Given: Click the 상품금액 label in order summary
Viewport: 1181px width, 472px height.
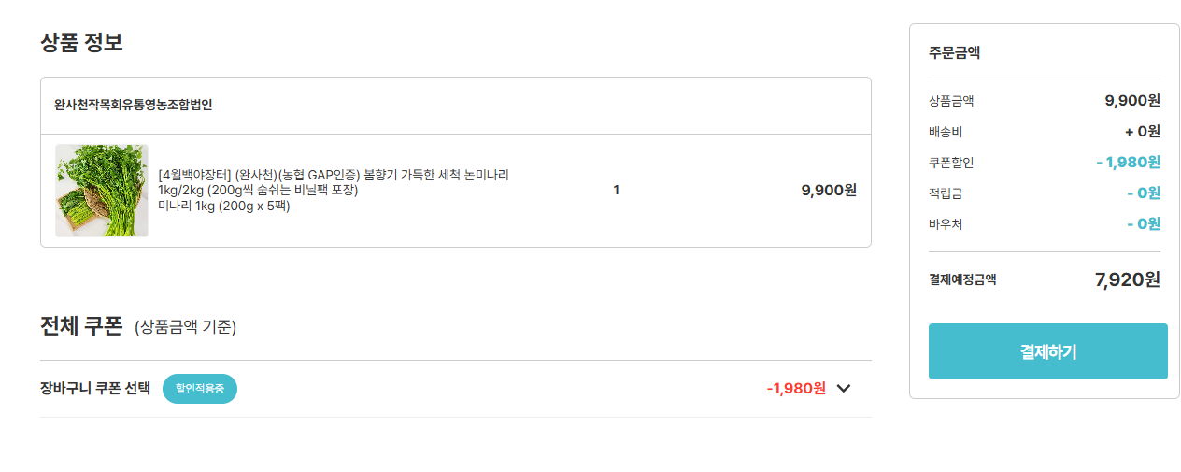Looking at the screenshot, I should (x=951, y=101).
